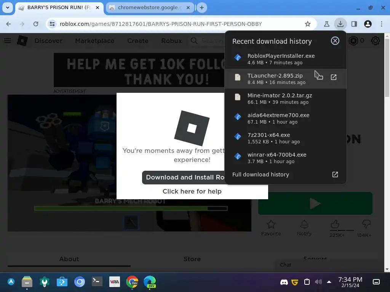Image resolution: width=390 pixels, height=292 pixels.
Task: Toggle the Chrome side panel
Action: [354, 24]
